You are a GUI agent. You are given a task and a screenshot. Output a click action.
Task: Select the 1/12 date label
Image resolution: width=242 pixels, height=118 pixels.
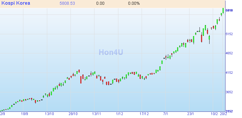coord(120,114)
